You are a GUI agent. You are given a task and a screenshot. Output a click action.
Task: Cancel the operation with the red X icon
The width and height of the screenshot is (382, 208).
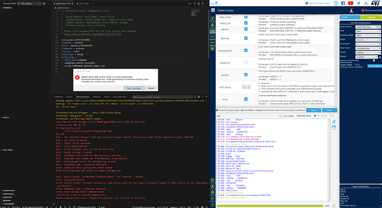(x=334, y=206)
